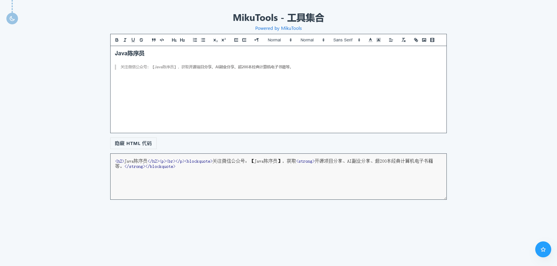557x266 pixels.
Task: Switch text direction to right-to-left
Action: (257, 40)
